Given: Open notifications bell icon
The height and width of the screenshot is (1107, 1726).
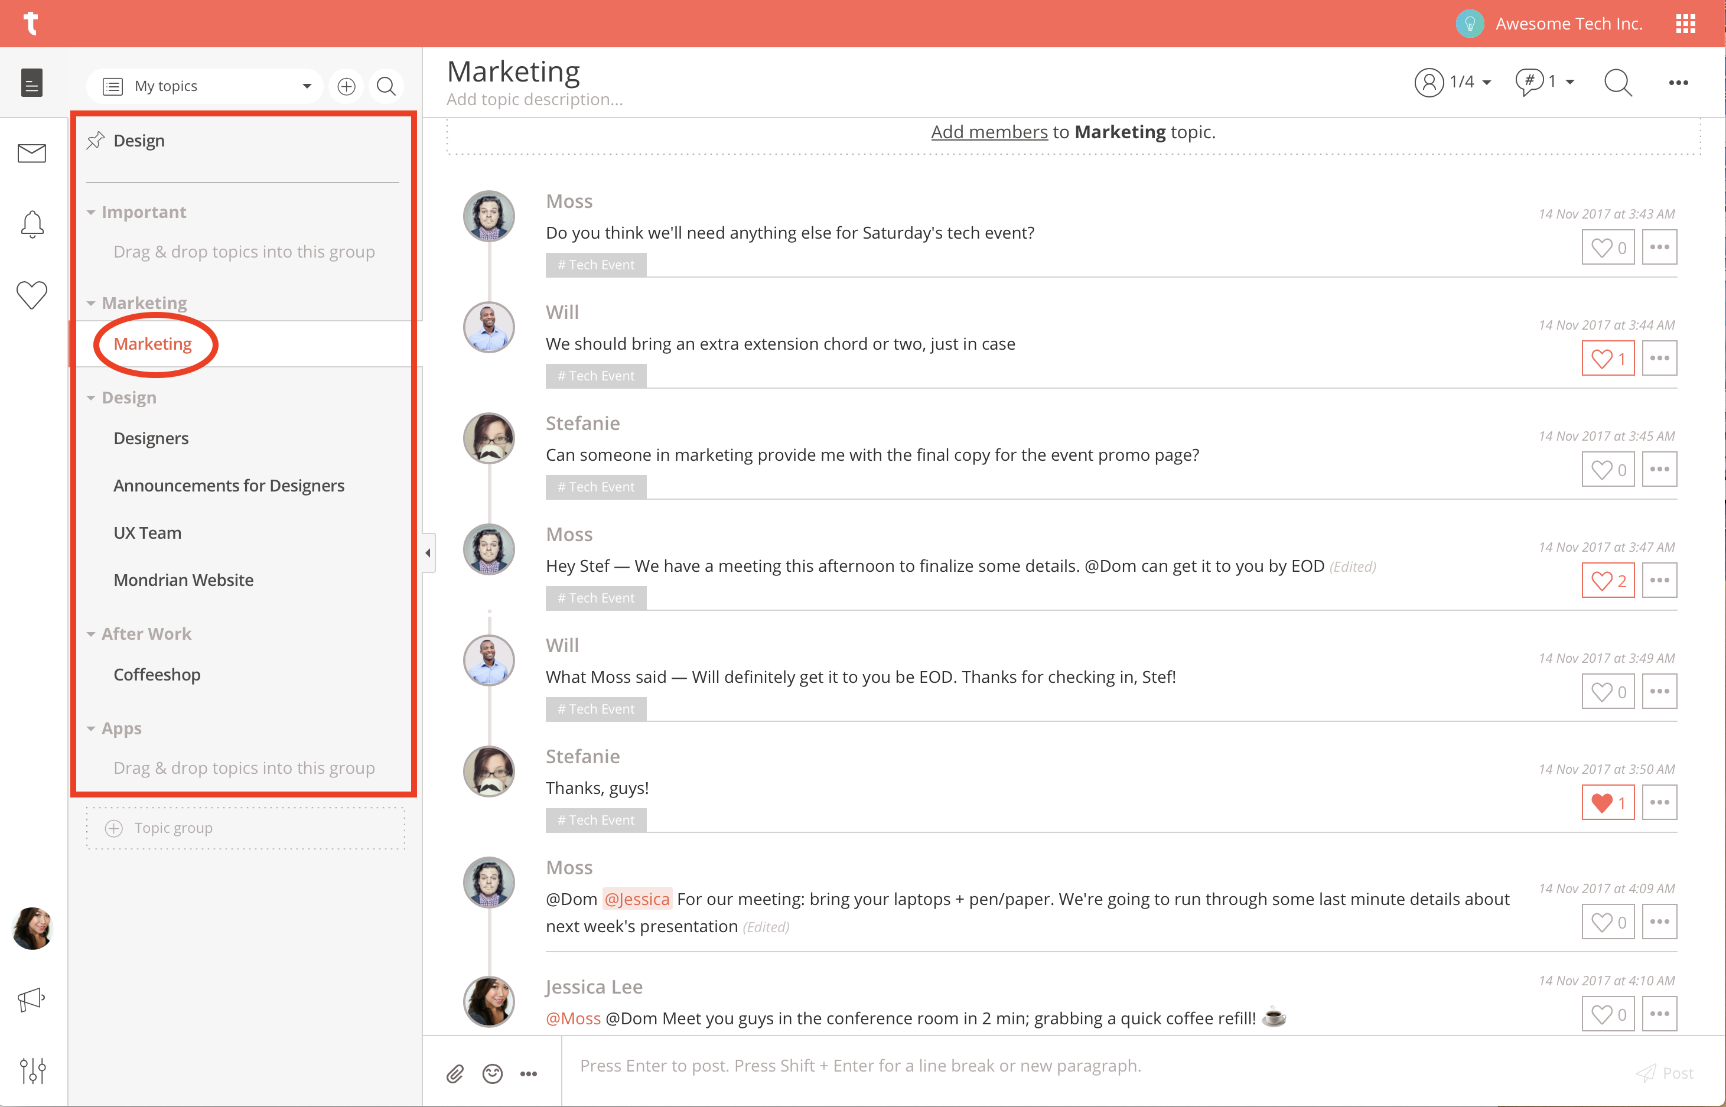Looking at the screenshot, I should [32, 224].
